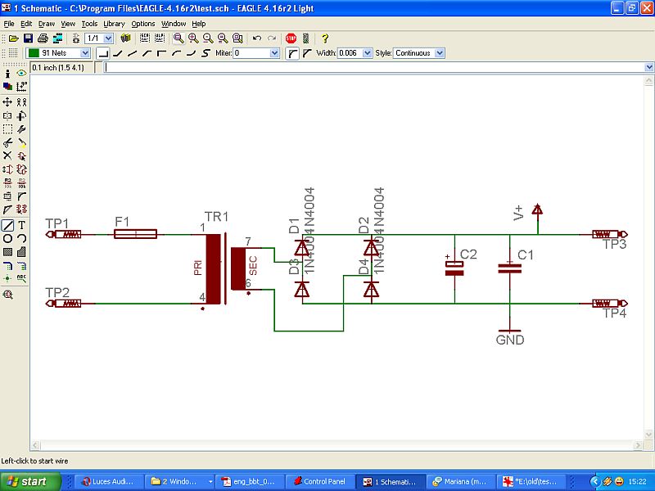The height and width of the screenshot is (491, 655).
Task: Open the 91 Nets layer dropdown
Action: (x=85, y=53)
